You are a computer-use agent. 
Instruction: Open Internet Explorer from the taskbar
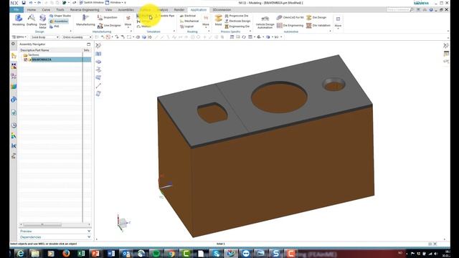pos(21,253)
